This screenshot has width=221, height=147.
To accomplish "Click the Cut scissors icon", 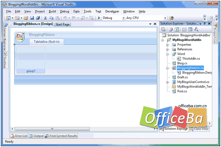I will pyautogui.click(x=45, y=18).
